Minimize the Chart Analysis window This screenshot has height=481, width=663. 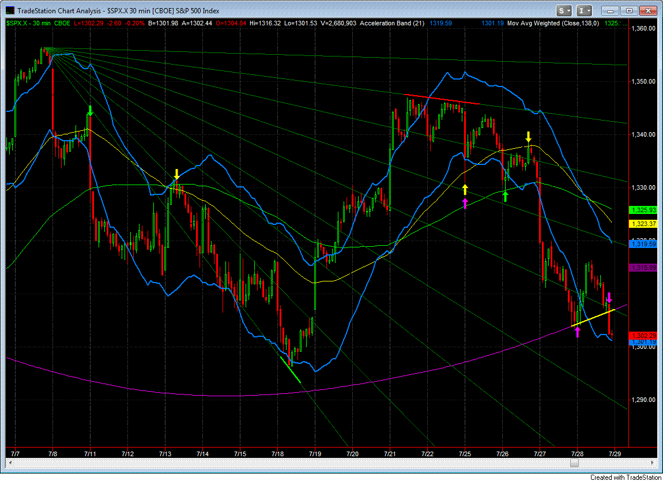610,11
